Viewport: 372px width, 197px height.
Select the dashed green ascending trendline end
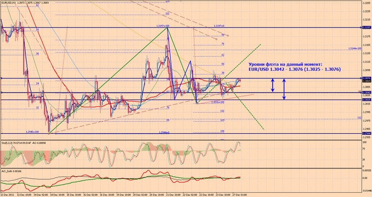coord(261,44)
